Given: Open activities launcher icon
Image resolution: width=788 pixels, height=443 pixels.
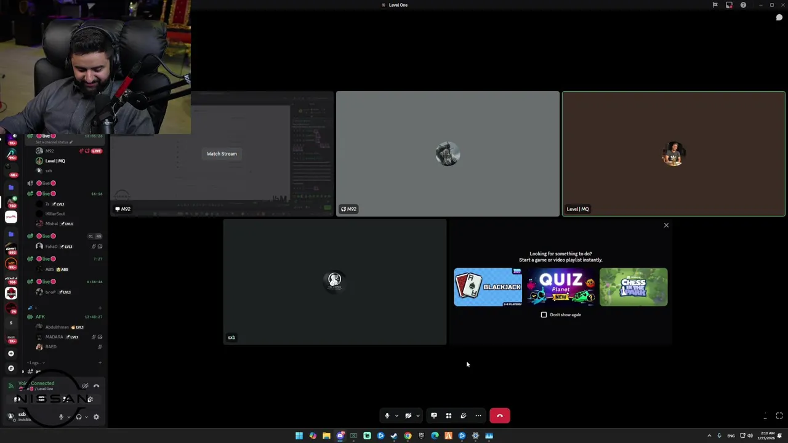Looking at the screenshot, I should (x=449, y=416).
